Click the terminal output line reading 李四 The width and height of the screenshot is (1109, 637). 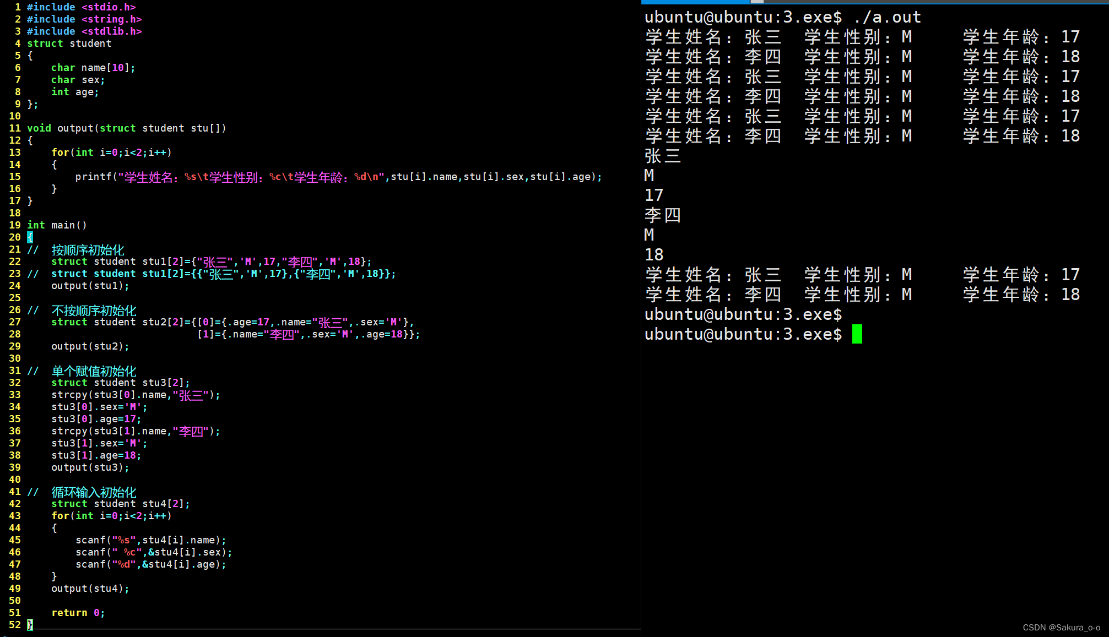pyautogui.click(x=663, y=215)
